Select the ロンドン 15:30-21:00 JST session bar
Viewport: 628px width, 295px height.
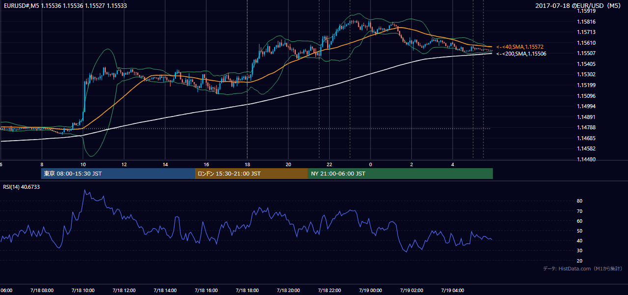[x=252, y=174]
